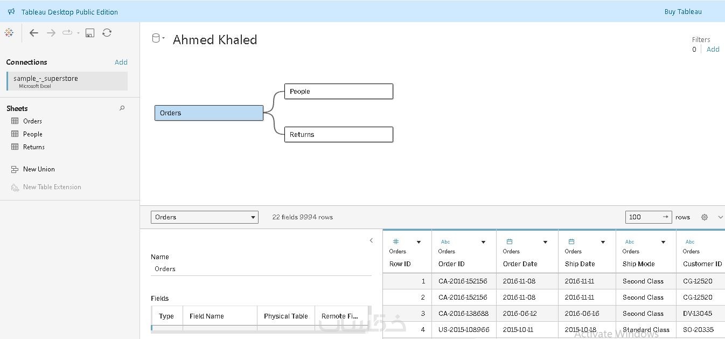Click the Back arrow in toolbar
Viewport: 725px width, 339px height.
(34, 33)
